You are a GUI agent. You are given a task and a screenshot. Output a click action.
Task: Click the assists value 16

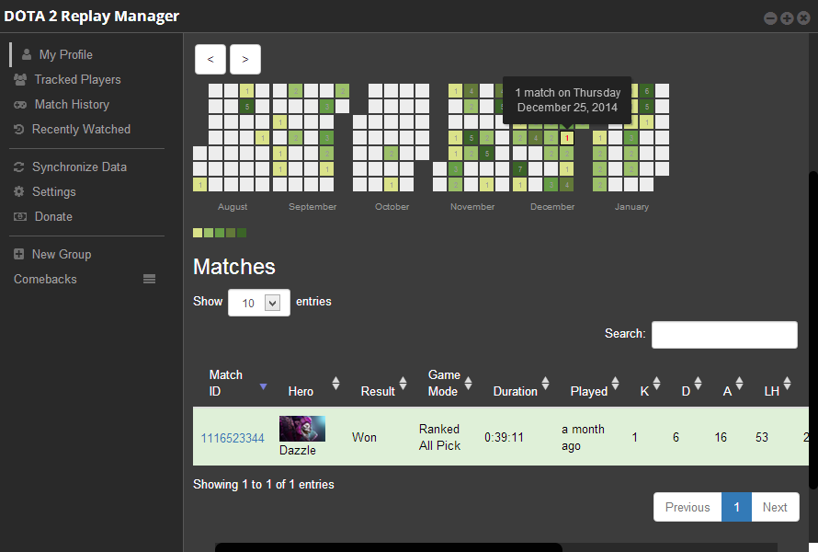[721, 437]
